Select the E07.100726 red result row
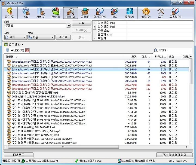The height and width of the screenshot is (165, 196). 96,85
